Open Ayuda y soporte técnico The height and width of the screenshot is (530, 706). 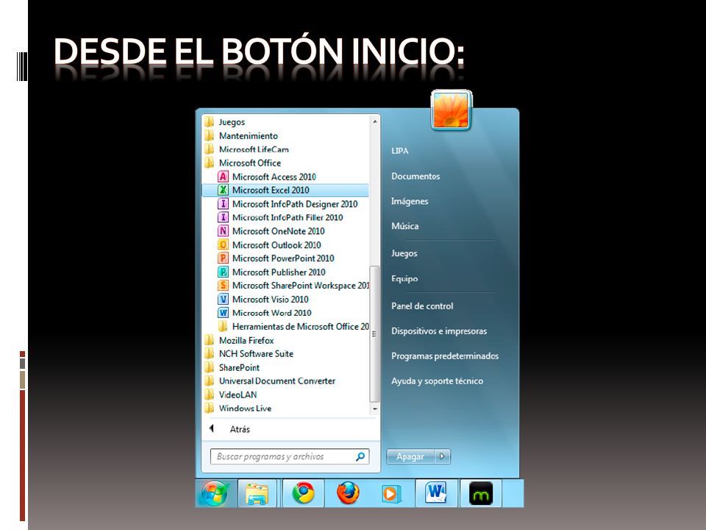point(437,381)
